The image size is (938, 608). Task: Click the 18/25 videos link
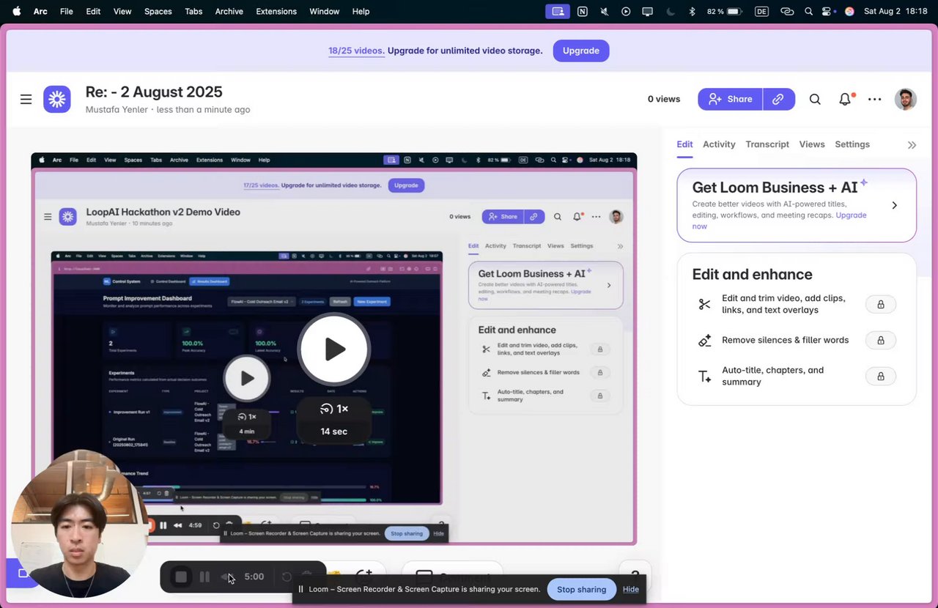click(356, 51)
